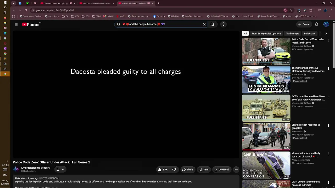Open options for Gendarmes of the A8 video

coord(328,69)
